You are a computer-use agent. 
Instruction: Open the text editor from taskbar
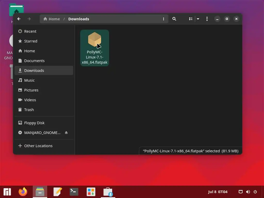(57, 192)
